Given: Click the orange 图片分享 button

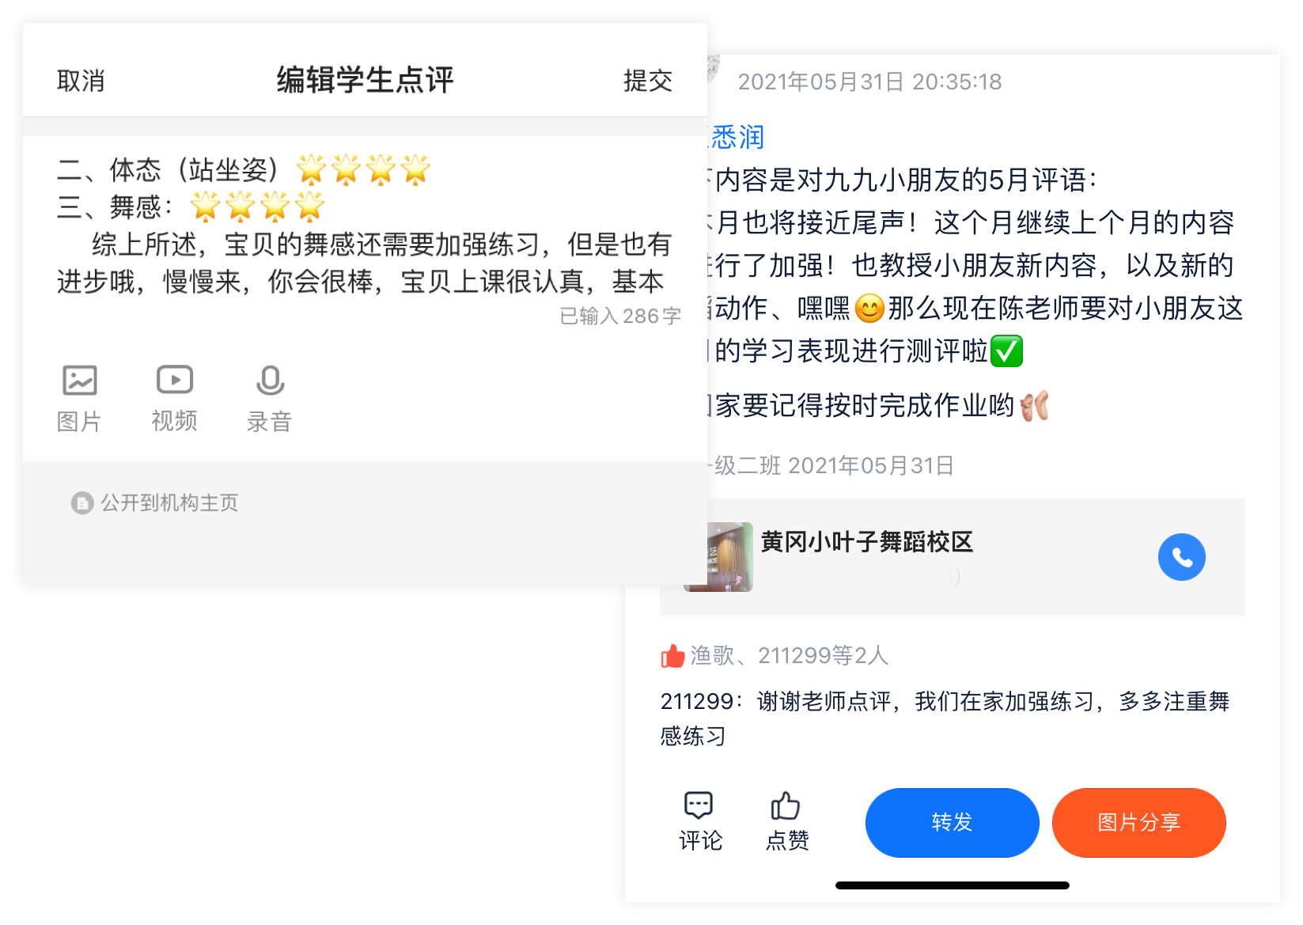Looking at the screenshot, I should [1138, 822].
